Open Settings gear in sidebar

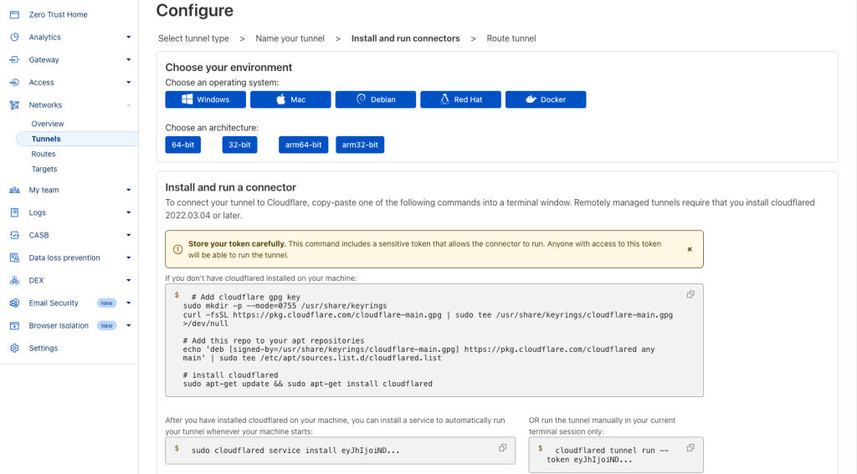coord(15,348)
